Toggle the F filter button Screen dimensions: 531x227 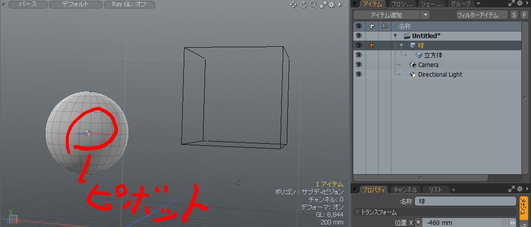coord(524,15)
